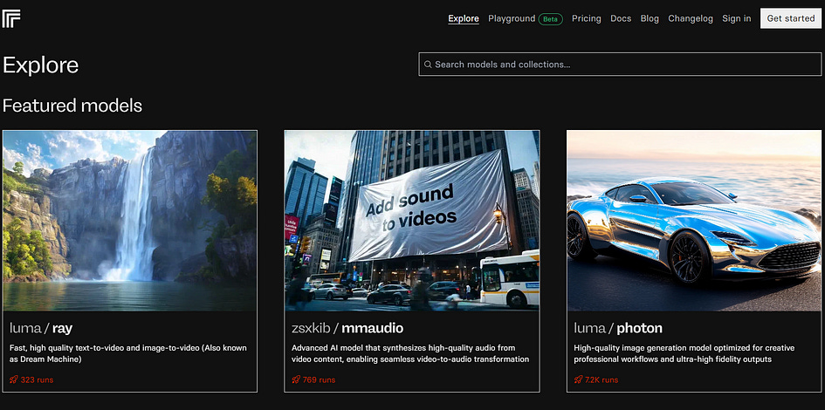Click the photon description about image generation
This screenshot has height=410, width=825.
(x=684, y=354)
